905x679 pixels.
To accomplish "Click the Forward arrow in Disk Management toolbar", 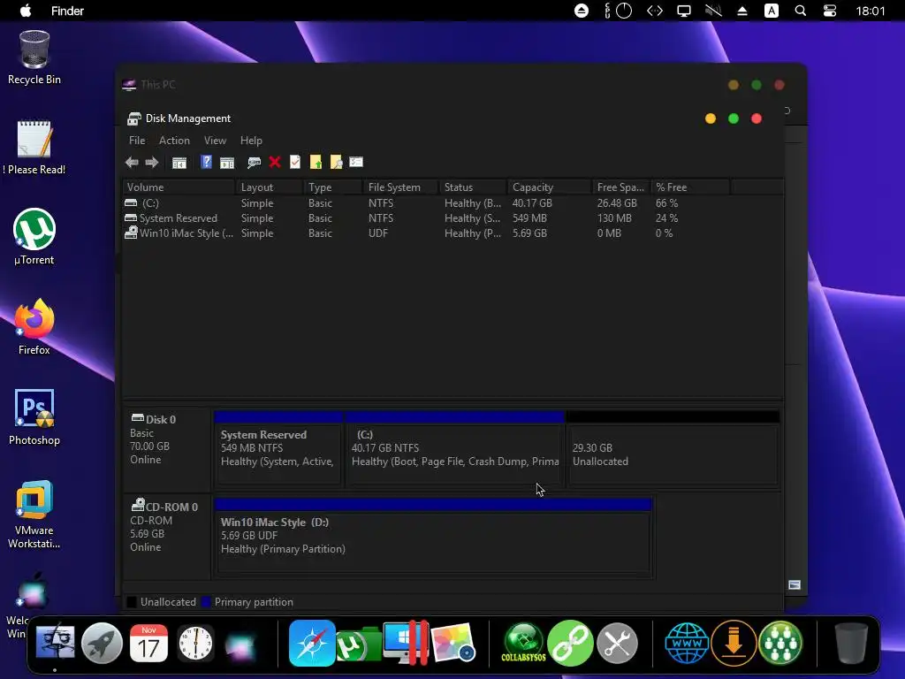I will pyautogui.click(x=152, y=163).
